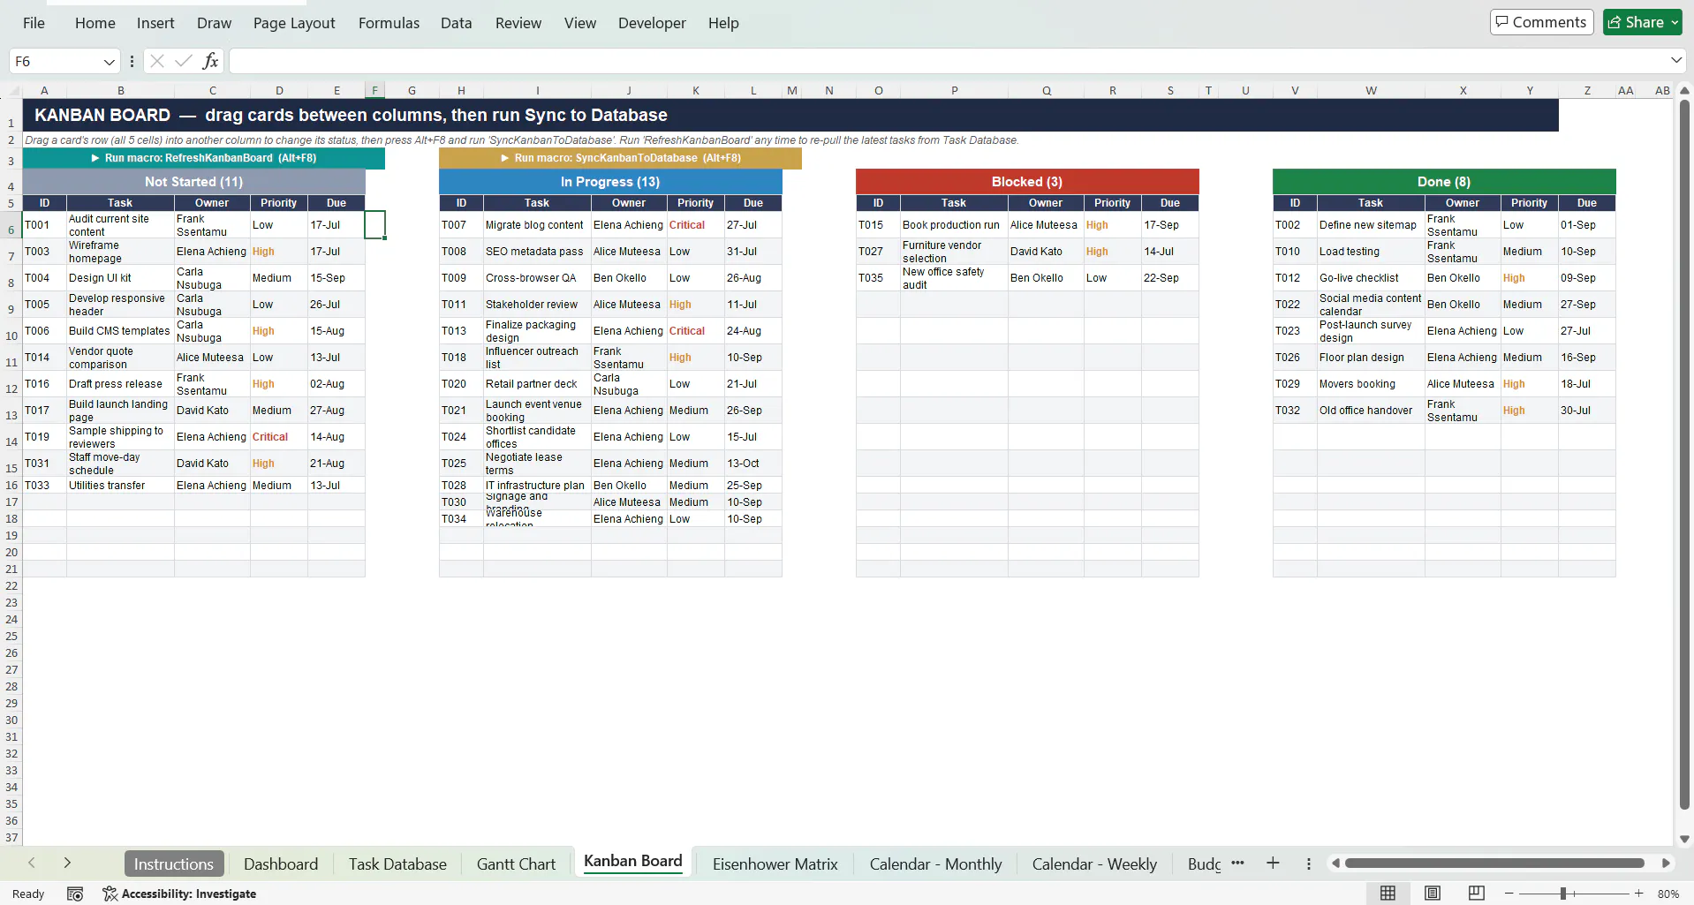The image size is (1694, 905).
Task: Switch to Eisenhower Matrix sheet tab
Action: [x=775, y=864]
